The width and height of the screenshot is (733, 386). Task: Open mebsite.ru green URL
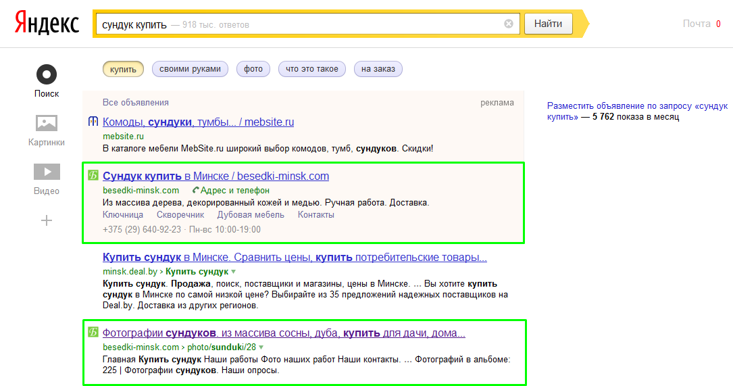pos(124,136)
